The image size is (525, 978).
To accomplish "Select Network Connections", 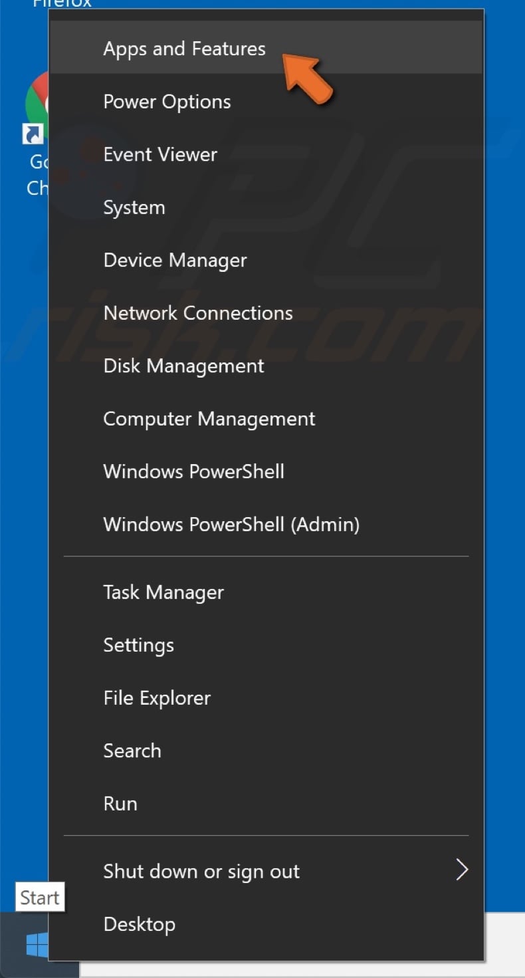I will [x=198, y=312].
